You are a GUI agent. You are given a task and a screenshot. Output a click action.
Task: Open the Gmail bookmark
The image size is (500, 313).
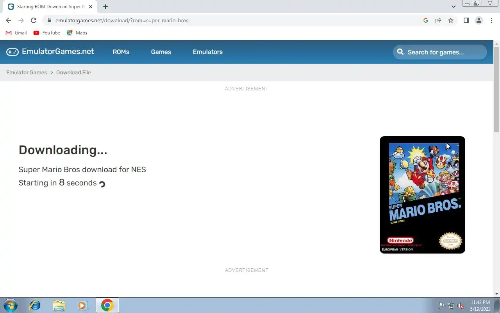(x=16, y=33)
